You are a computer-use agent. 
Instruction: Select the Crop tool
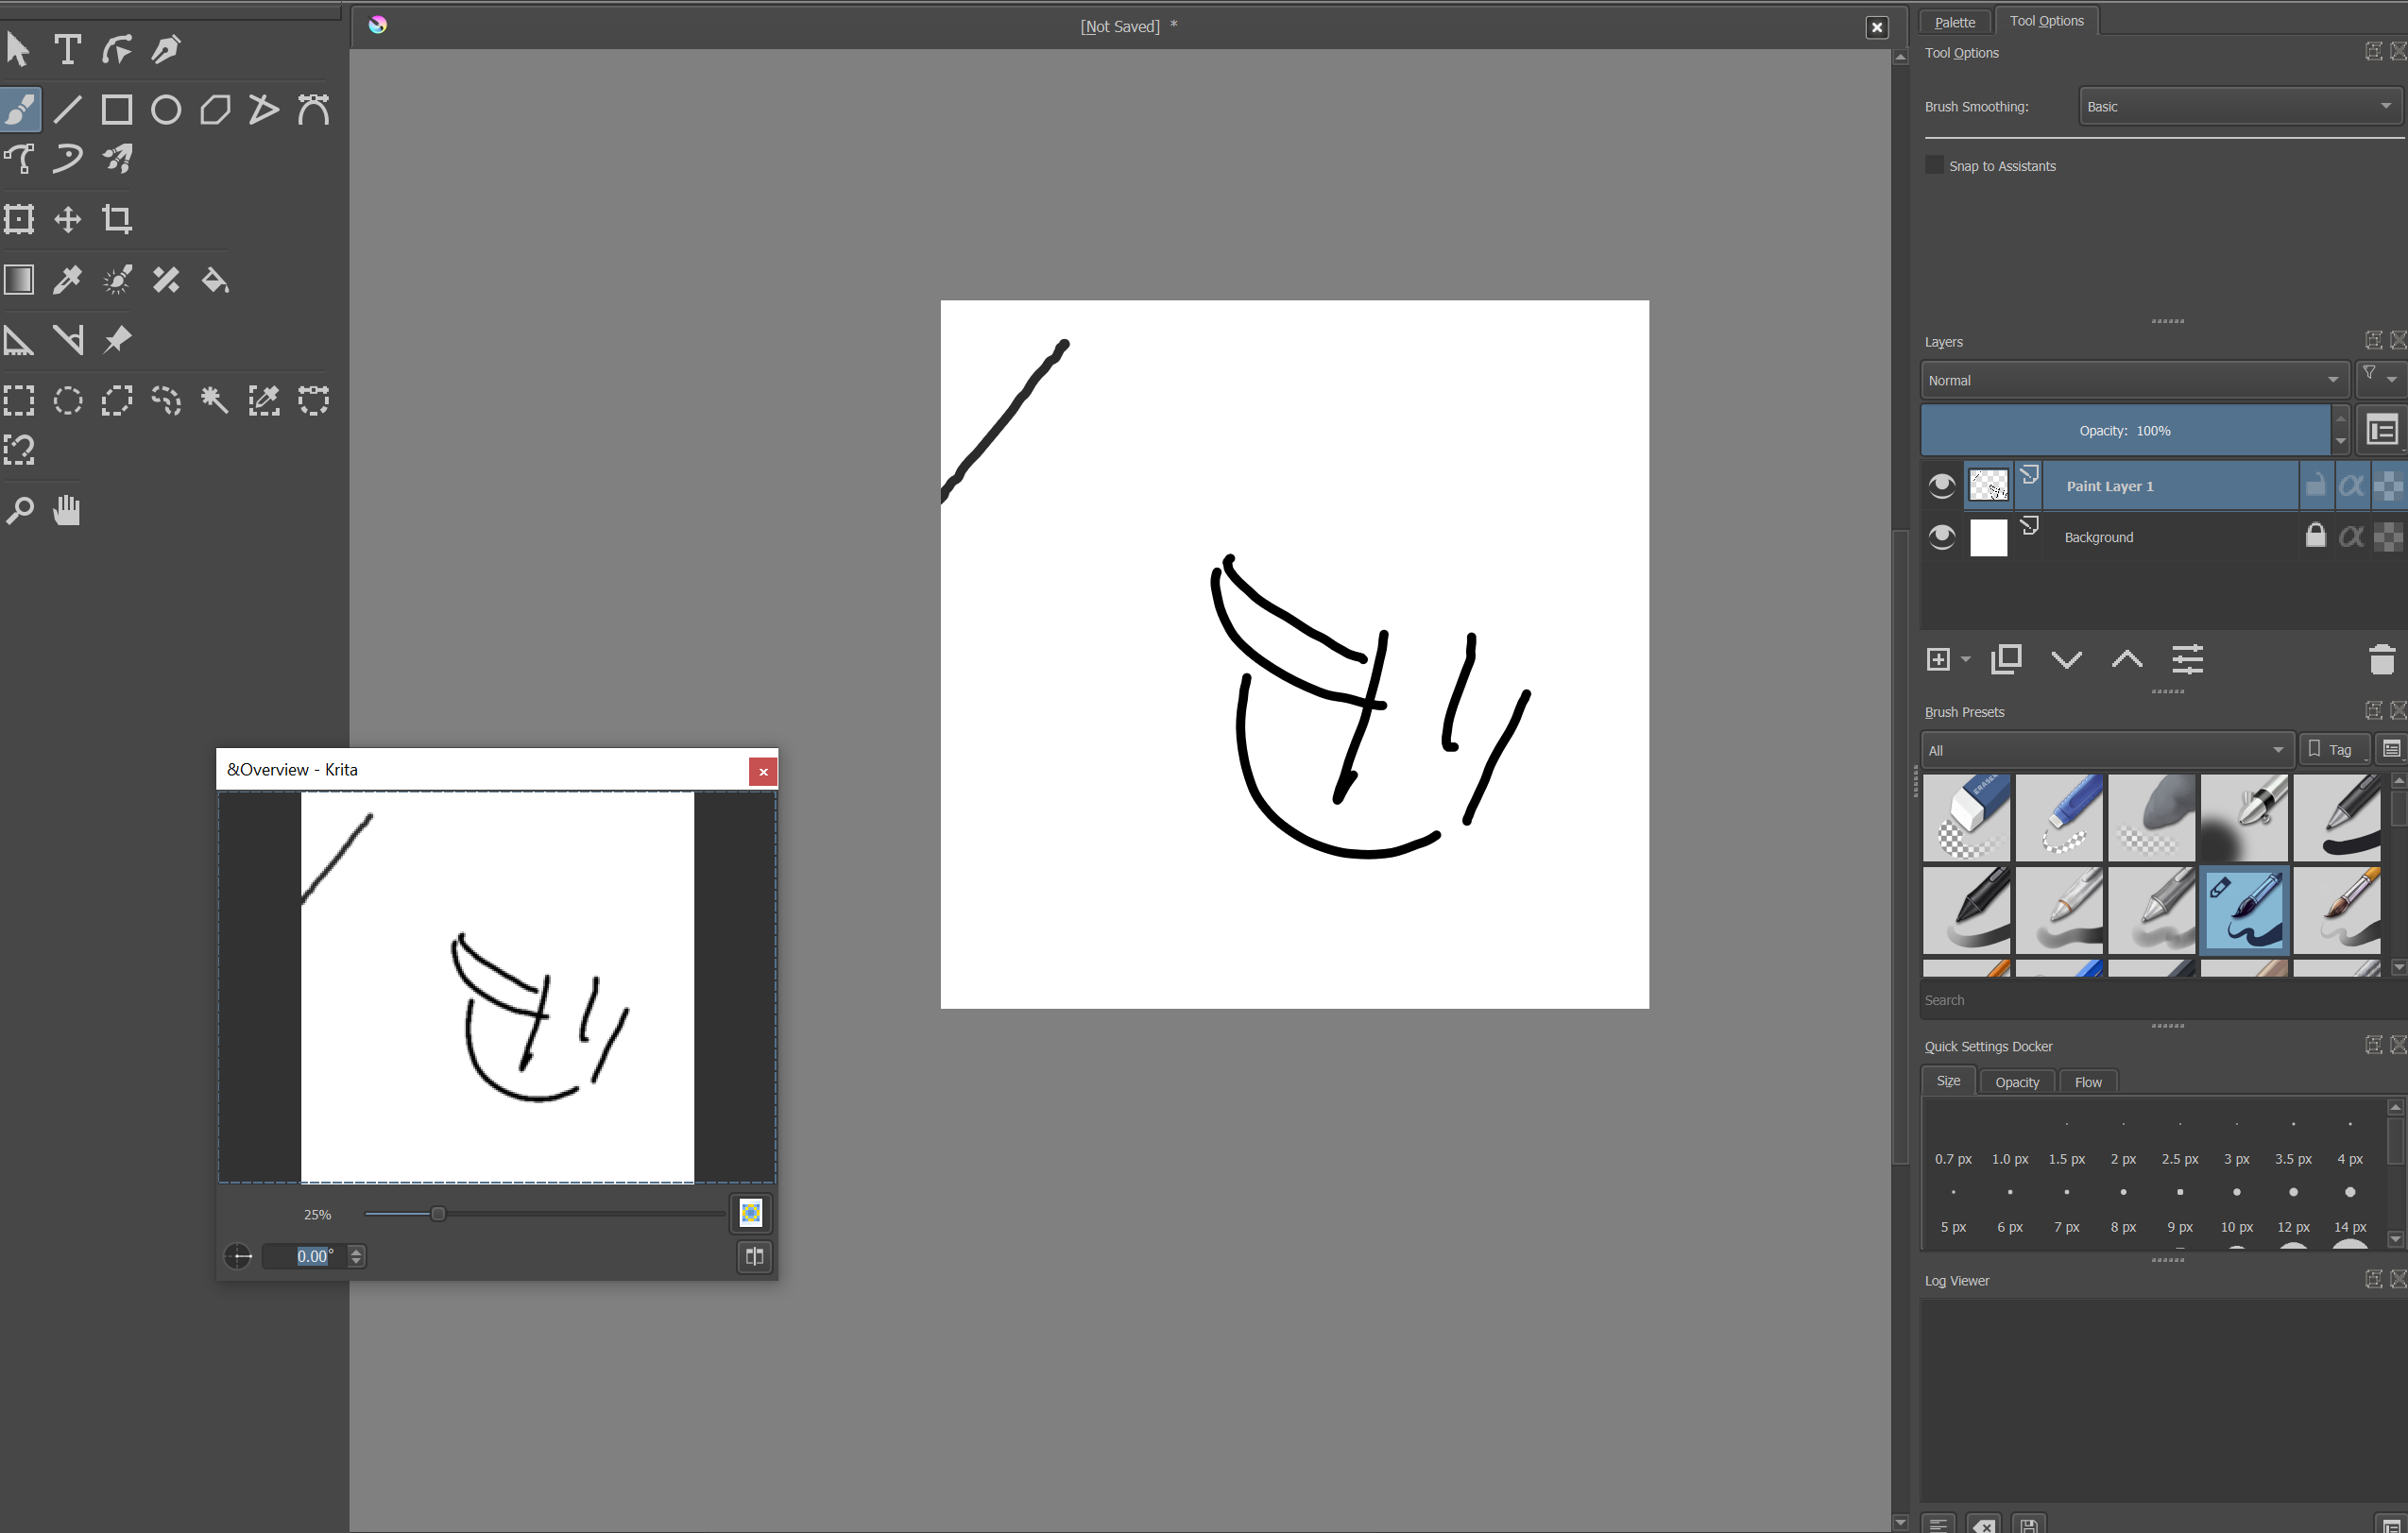pyautogui.click(x=117, y=219)
